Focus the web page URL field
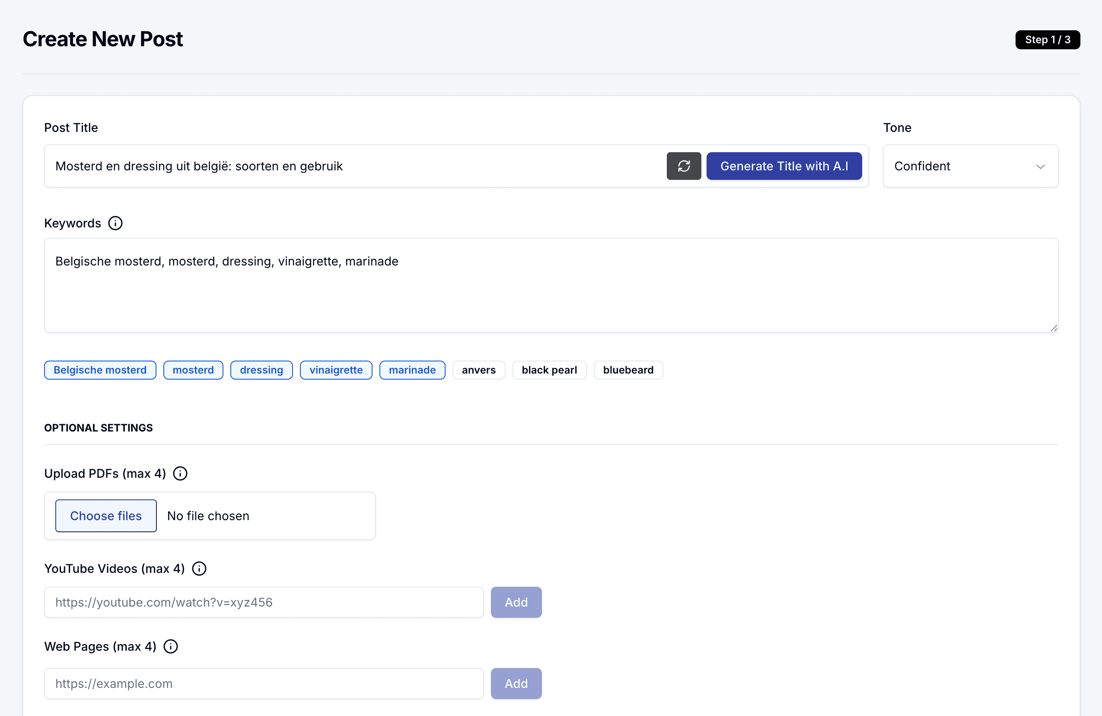Image resolution: width=1102 pixels, height=716 pixels. [x=264, y=683]
